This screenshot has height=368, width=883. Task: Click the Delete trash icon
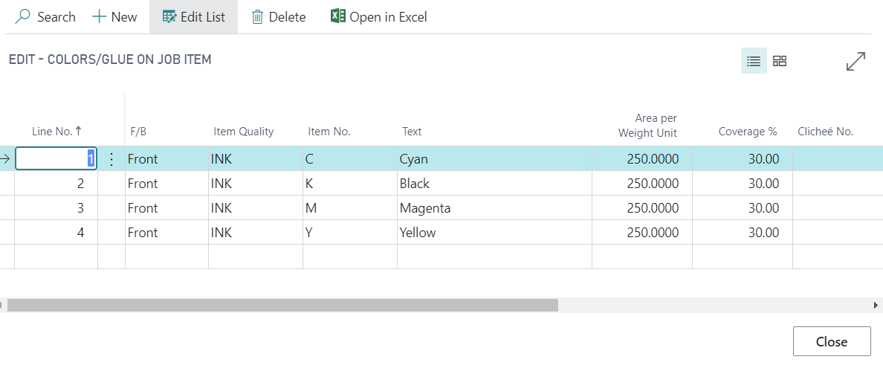(x=257, y=17)
